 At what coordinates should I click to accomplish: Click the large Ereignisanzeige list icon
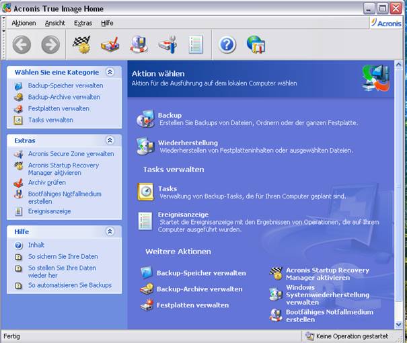click(145, 221)
